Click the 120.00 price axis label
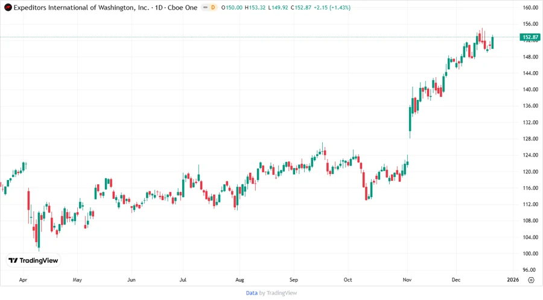The image size is (543, 300). (530, 172)
